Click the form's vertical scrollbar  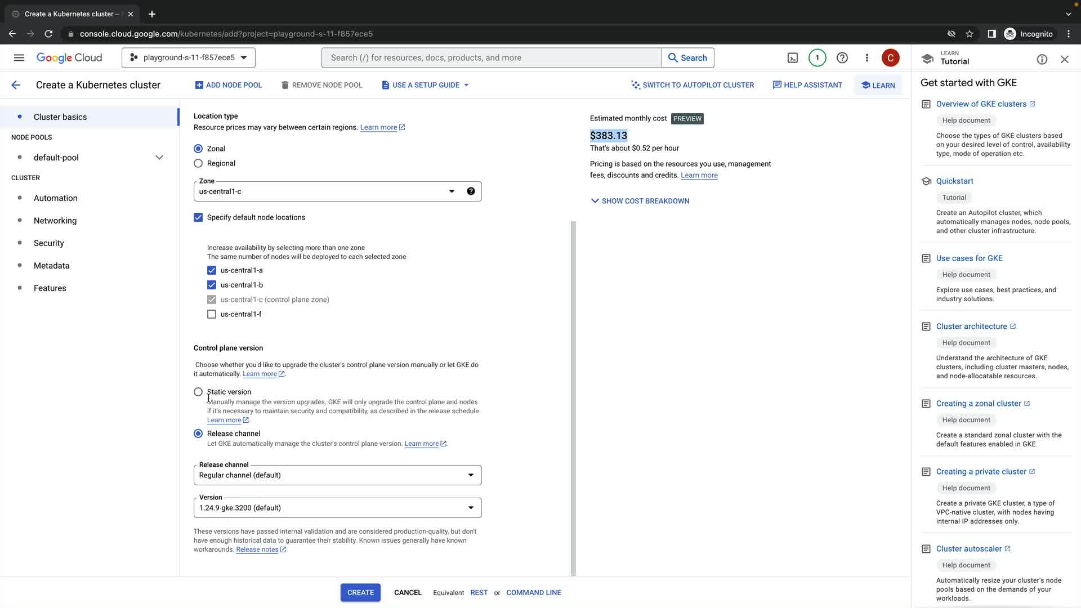(573, 394)
